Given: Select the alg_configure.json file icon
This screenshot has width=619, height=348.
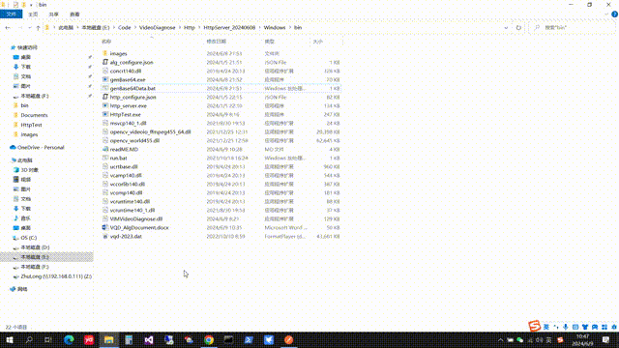Looking at the screenshot, I should (x=105, y=62).
